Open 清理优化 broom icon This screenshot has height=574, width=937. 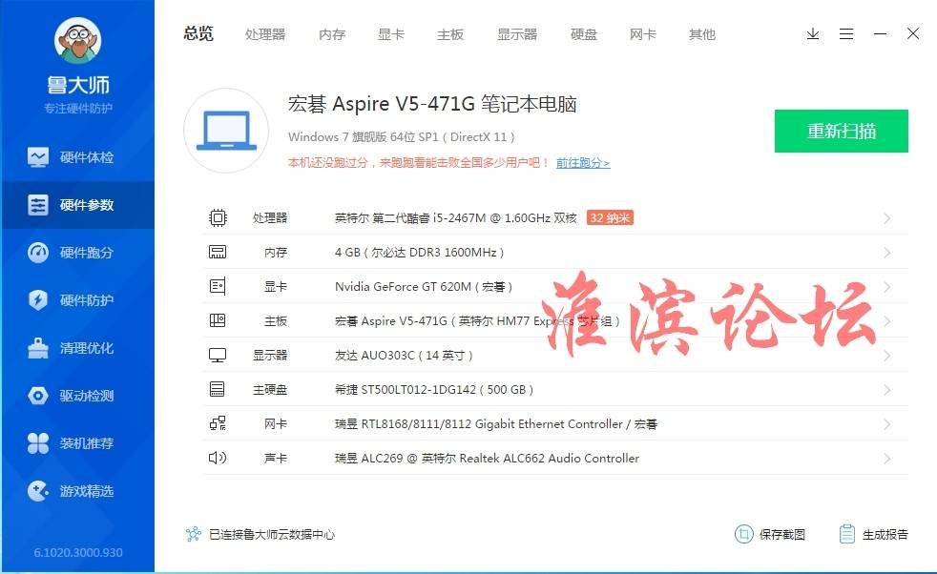37,348
